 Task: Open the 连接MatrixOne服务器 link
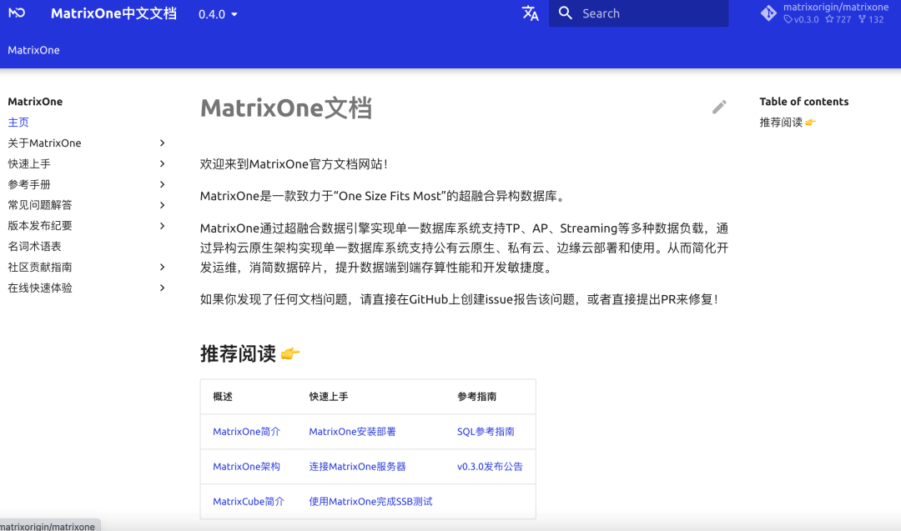click(357, 467)
